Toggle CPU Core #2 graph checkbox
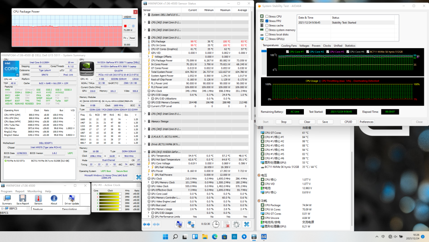 pos(307,51)
